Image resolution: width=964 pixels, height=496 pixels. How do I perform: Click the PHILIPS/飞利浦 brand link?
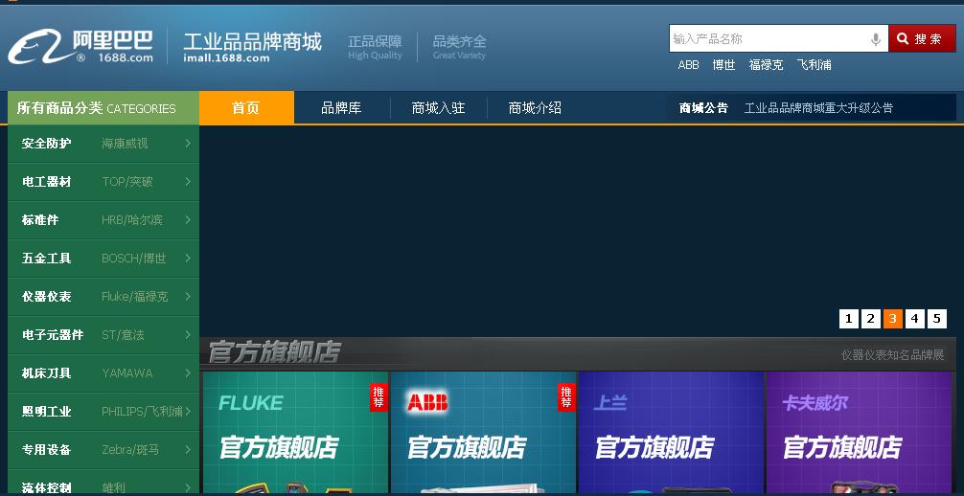click(x=142, y=411)
